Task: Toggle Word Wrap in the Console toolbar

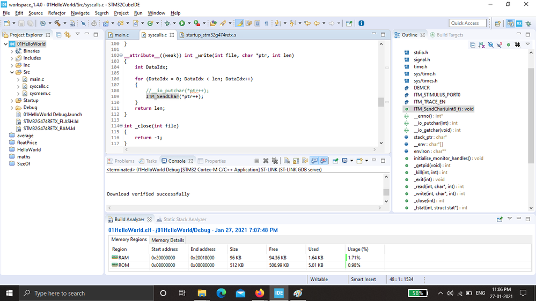Action: (x=305, y=161)
